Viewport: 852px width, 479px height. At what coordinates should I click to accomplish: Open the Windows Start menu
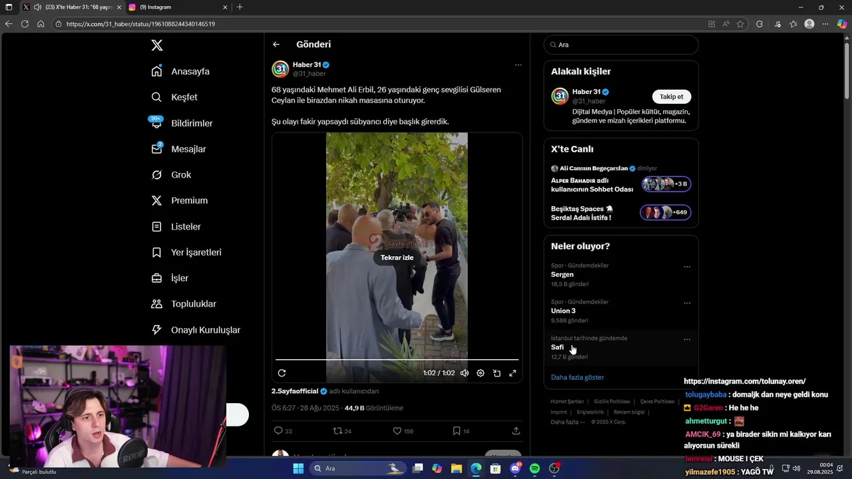coord(298,468)
